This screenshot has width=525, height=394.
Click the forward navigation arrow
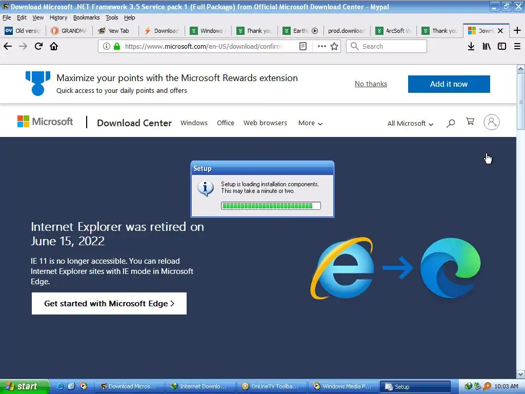pos(23,46)
